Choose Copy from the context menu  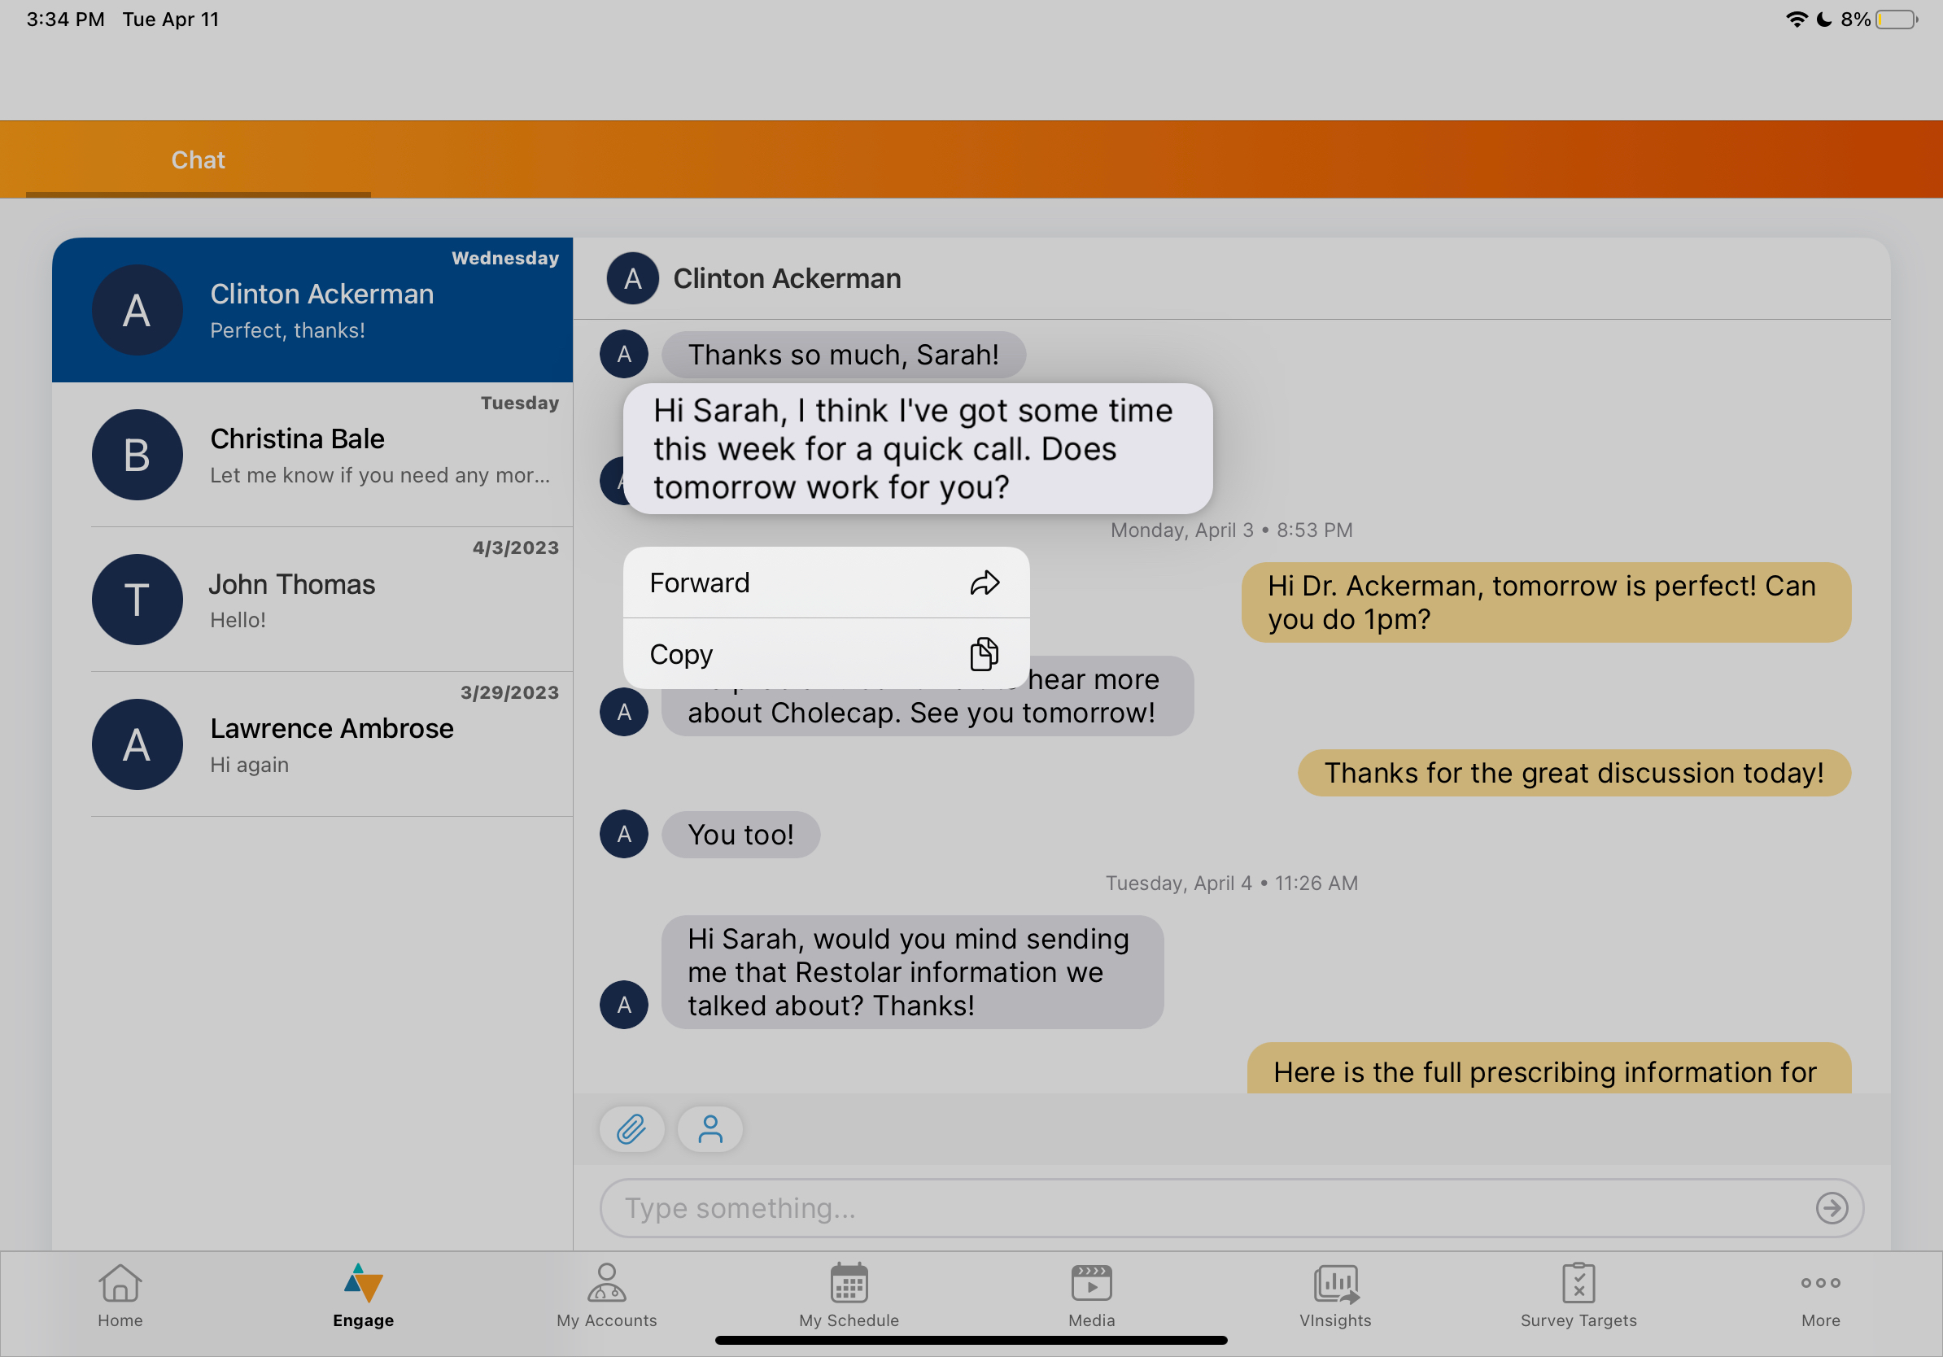(826, 654)
